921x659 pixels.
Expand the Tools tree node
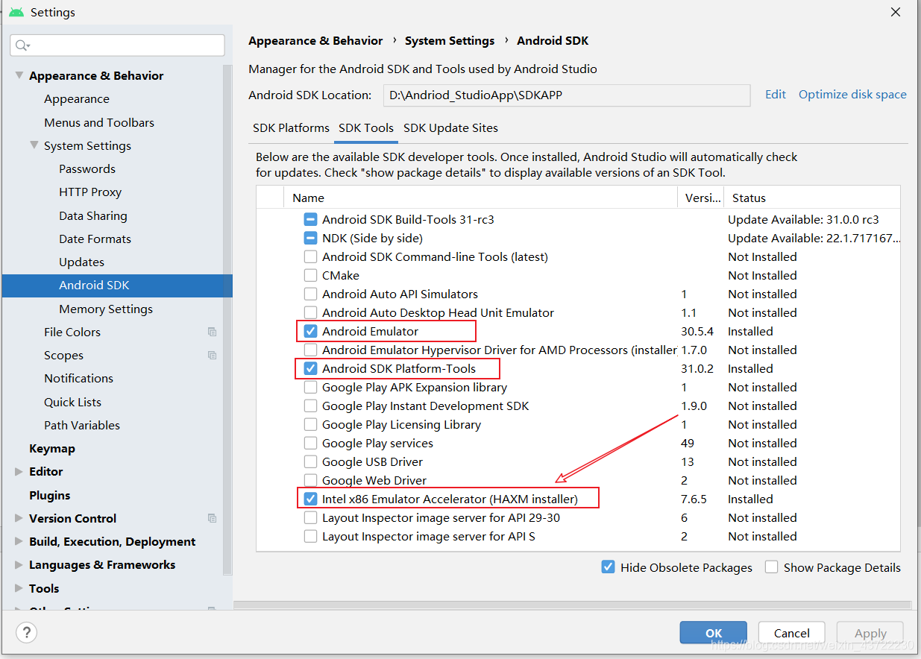19,588
